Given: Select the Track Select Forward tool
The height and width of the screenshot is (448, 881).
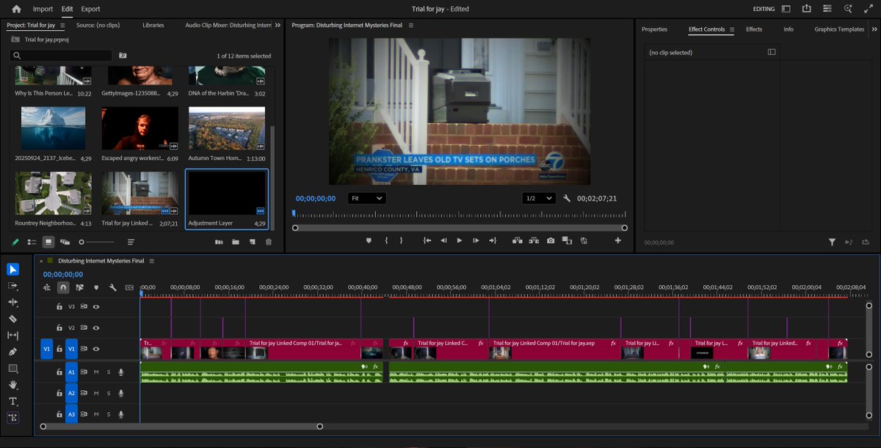Looking at the screenshot, I should (13, 286).
